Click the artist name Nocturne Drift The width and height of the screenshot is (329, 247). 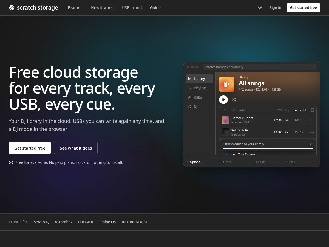(x=241, y=122)
